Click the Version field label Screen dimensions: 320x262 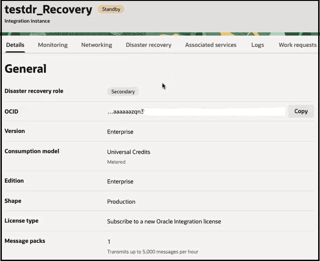pyautogui.click(x=15, y=131)
